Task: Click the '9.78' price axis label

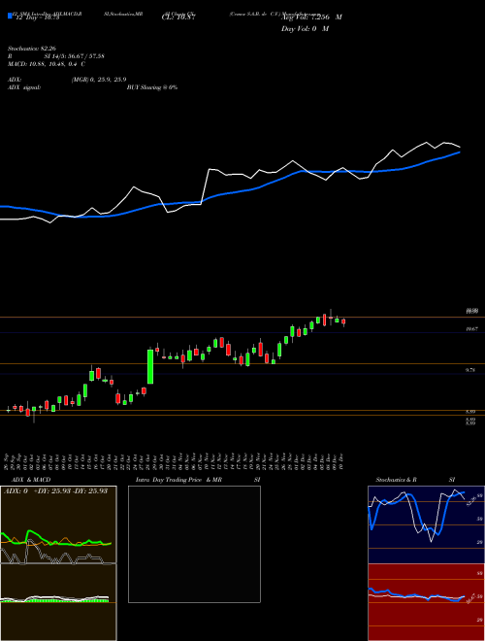Action: [470, 370]
